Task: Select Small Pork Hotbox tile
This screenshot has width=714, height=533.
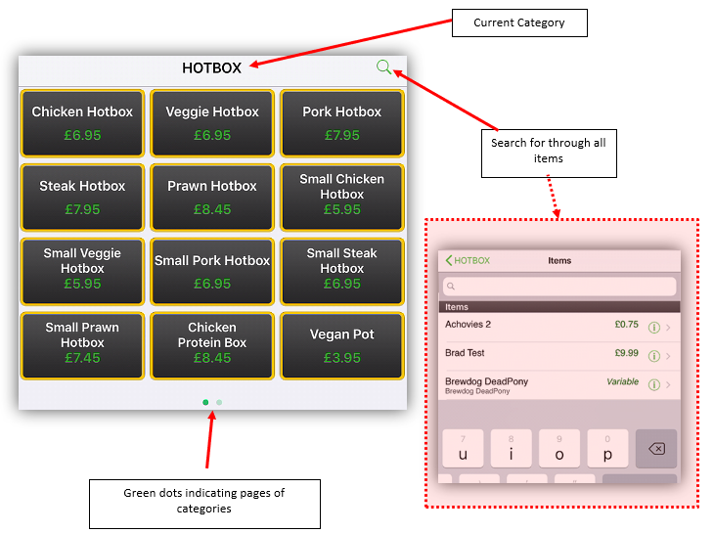Action: pyautogui.click(x=212, y=271)
